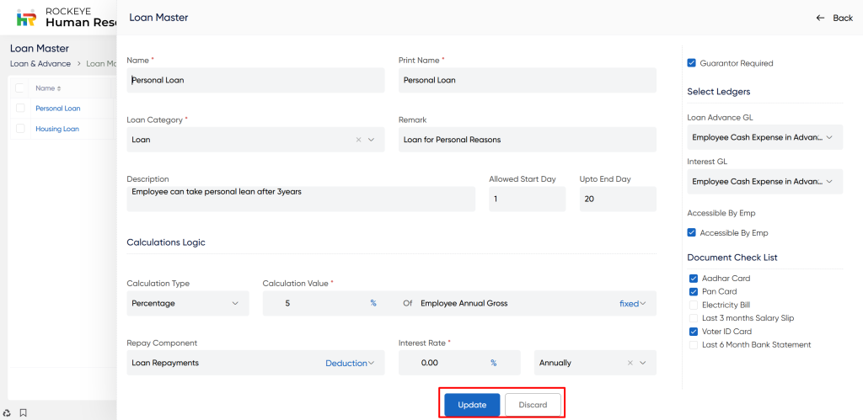Image resolution: width=863 pixels, height=420 pixels.
Task: Toggle the Voter ID Card checkbox
Action: pos(693,332)
